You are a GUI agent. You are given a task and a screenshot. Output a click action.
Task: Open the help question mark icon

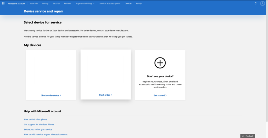pyautogui.click(x=256, y=3)
